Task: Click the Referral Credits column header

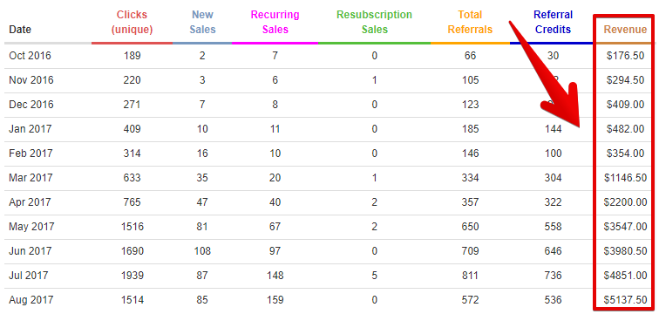Action: click(553, 23)
